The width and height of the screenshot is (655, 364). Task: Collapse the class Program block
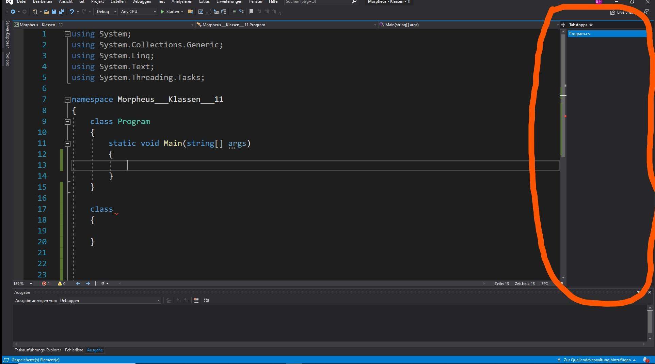coord(67,122)
